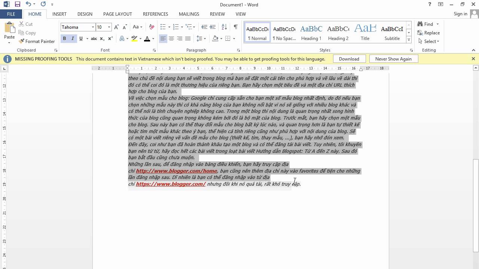Click the Paste clipboard icon
This screenshot has width=479, height=269.
click(x=9, y=28)
